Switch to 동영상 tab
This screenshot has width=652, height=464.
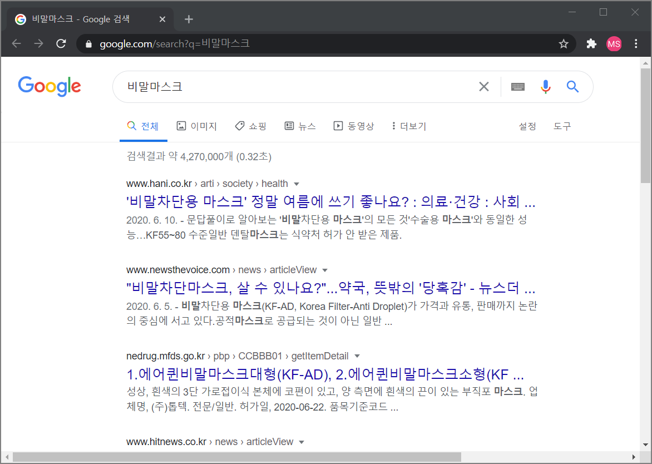[x=354, y=126]
